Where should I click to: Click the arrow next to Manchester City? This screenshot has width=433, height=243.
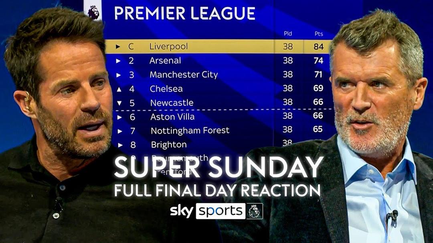118,75
